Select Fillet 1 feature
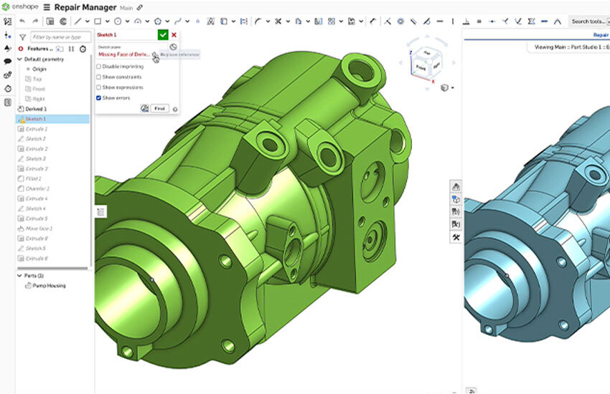This screenshot has height=394, width=610. (x=34, y=179)
